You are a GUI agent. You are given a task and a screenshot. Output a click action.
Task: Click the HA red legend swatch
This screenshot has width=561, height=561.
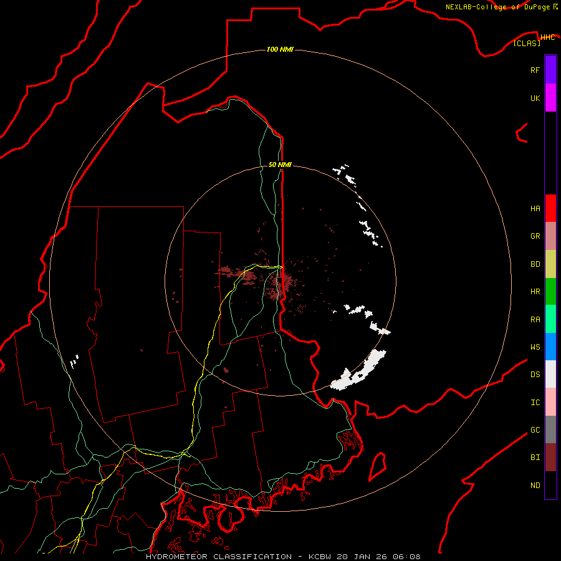550,208
